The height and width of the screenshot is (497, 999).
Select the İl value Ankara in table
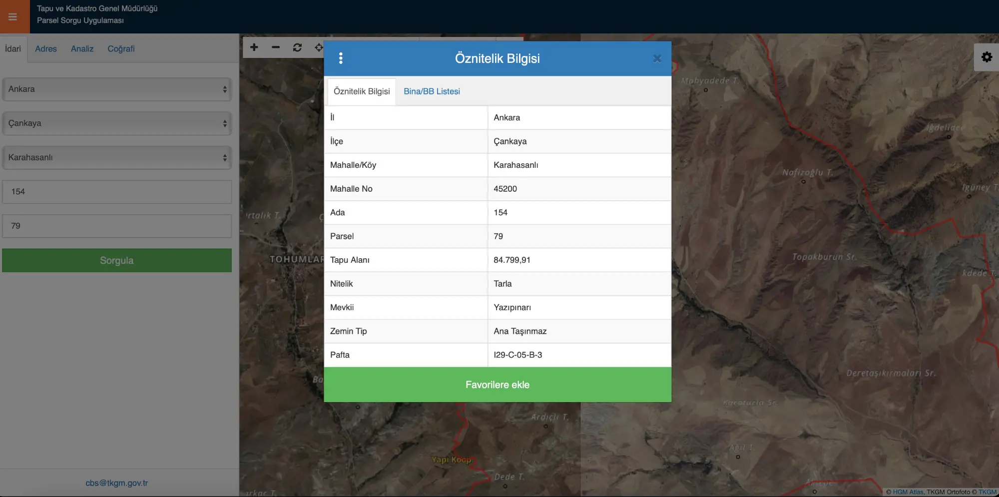pos(506,117)
